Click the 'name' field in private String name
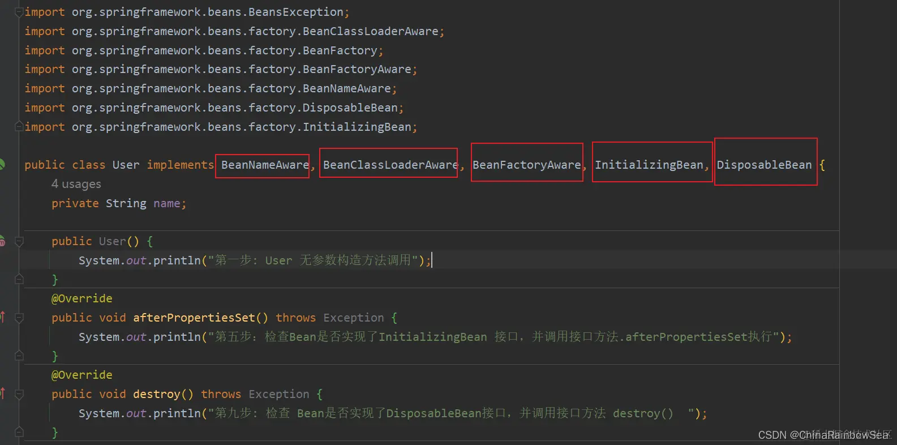This screenshot has width=897, height=445. pos(167,203)
